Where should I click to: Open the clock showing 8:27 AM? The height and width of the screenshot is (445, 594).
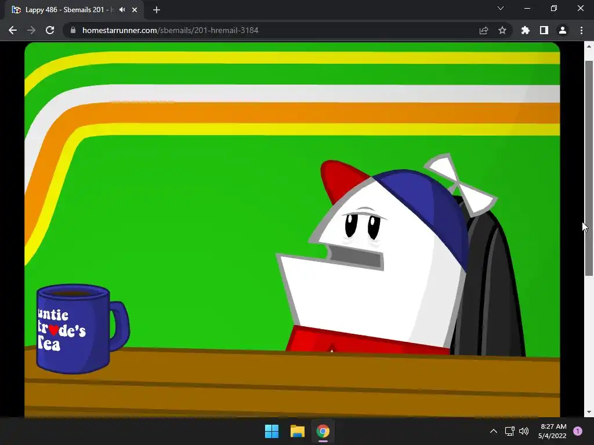[x=553, y=431]
